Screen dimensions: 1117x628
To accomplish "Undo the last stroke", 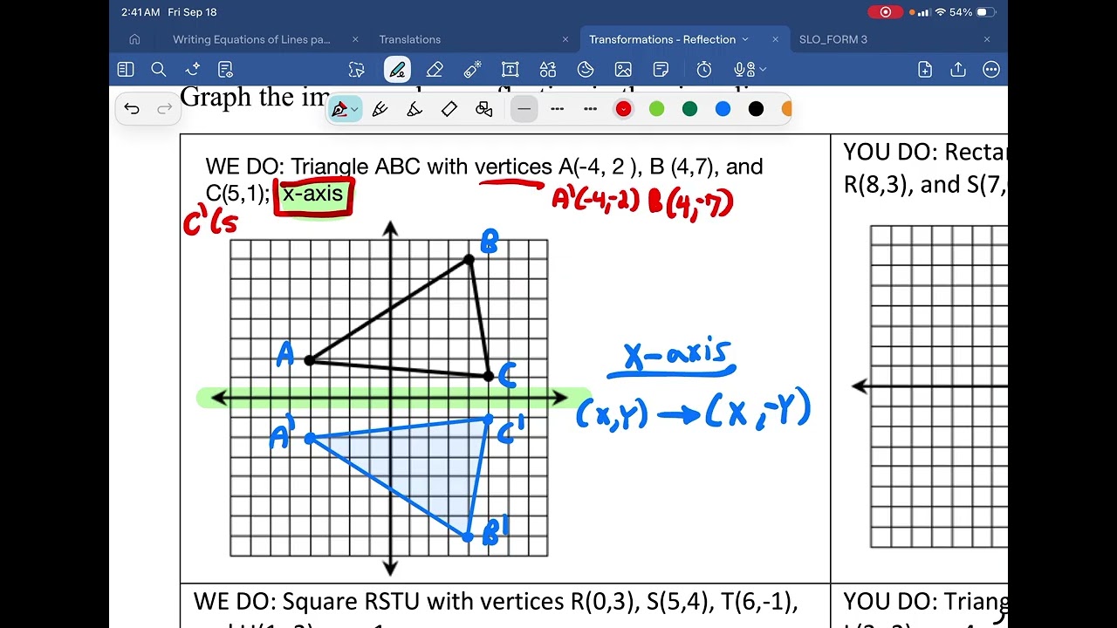I will click(x=132, y=109).
